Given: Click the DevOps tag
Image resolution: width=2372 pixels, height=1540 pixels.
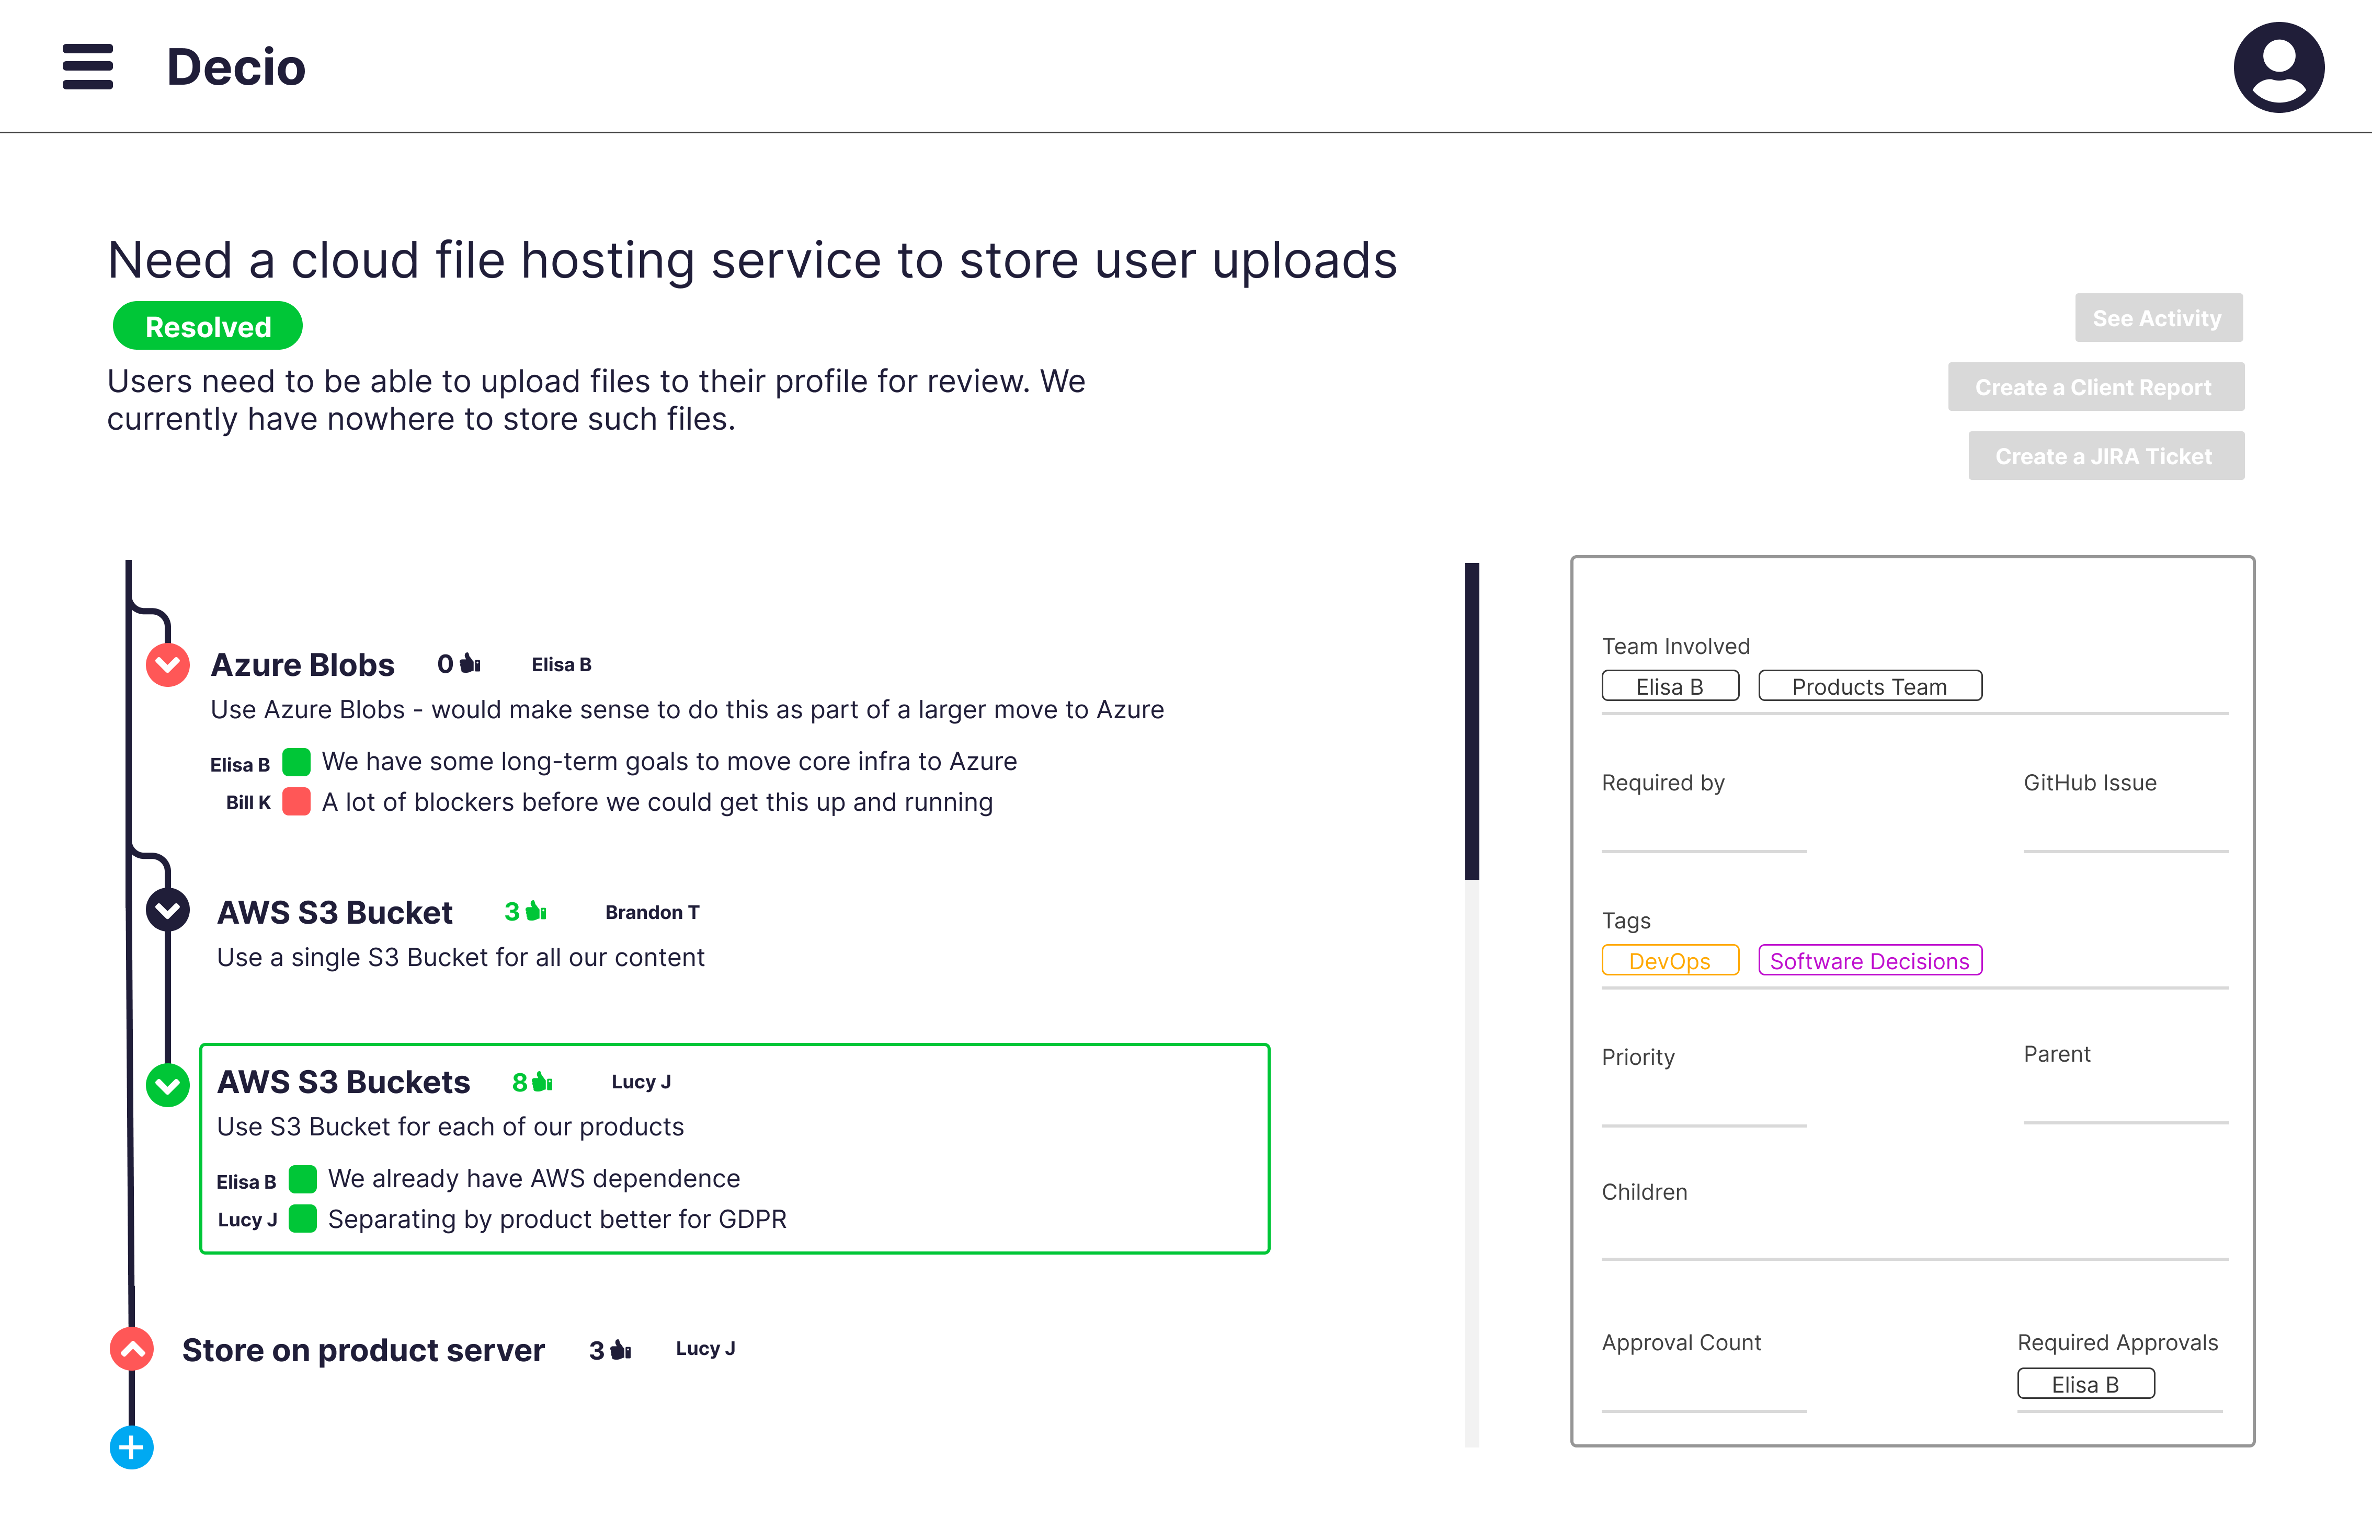Looking at the screenshot, I should (x=1670, y=960).
